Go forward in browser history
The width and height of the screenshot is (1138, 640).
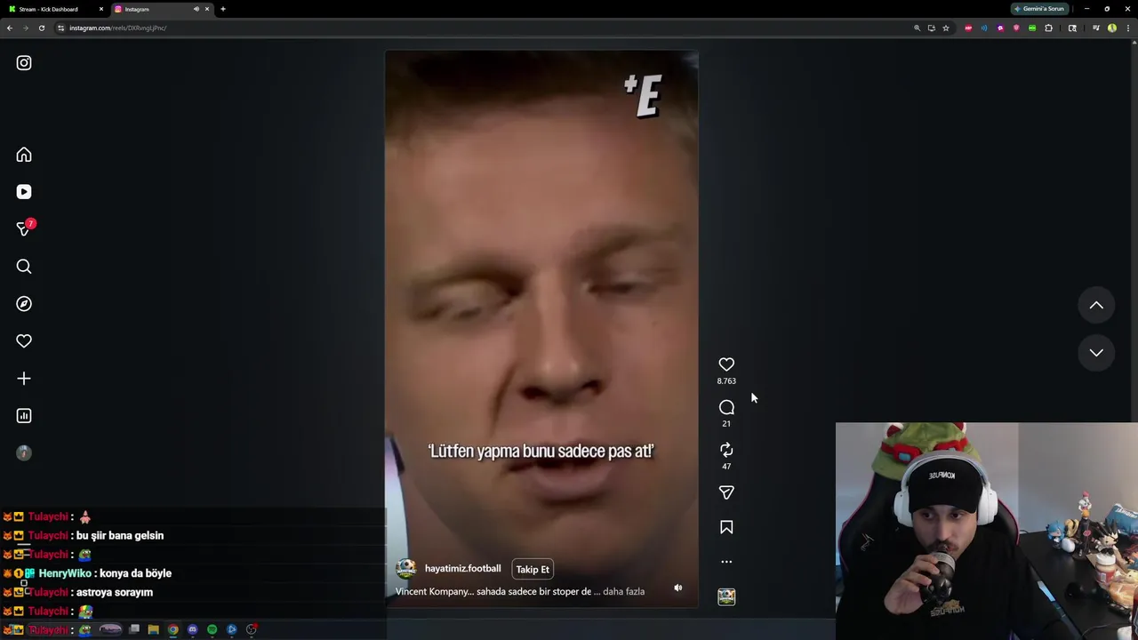pos(25,28)
